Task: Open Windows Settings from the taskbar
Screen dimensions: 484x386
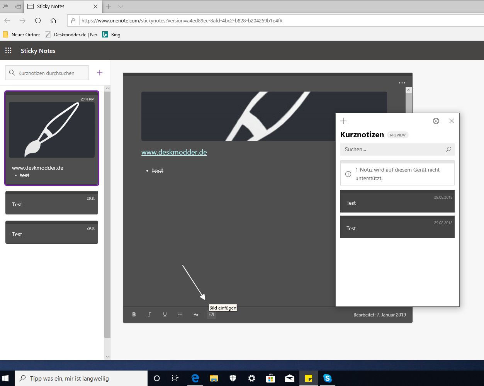Action: (x=252, y=378)
